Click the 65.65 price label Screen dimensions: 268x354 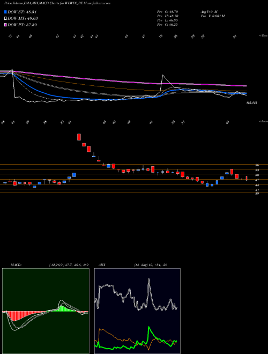(x=252, y=103)
